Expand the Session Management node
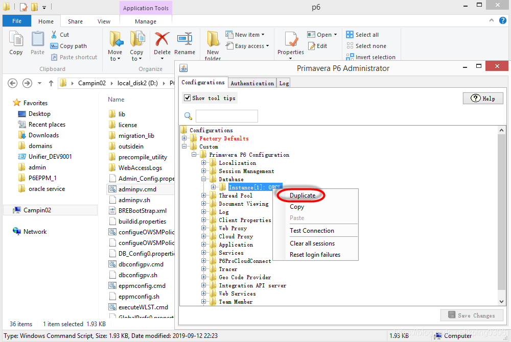This screenshot has width=511, height=342. point(203,171)
